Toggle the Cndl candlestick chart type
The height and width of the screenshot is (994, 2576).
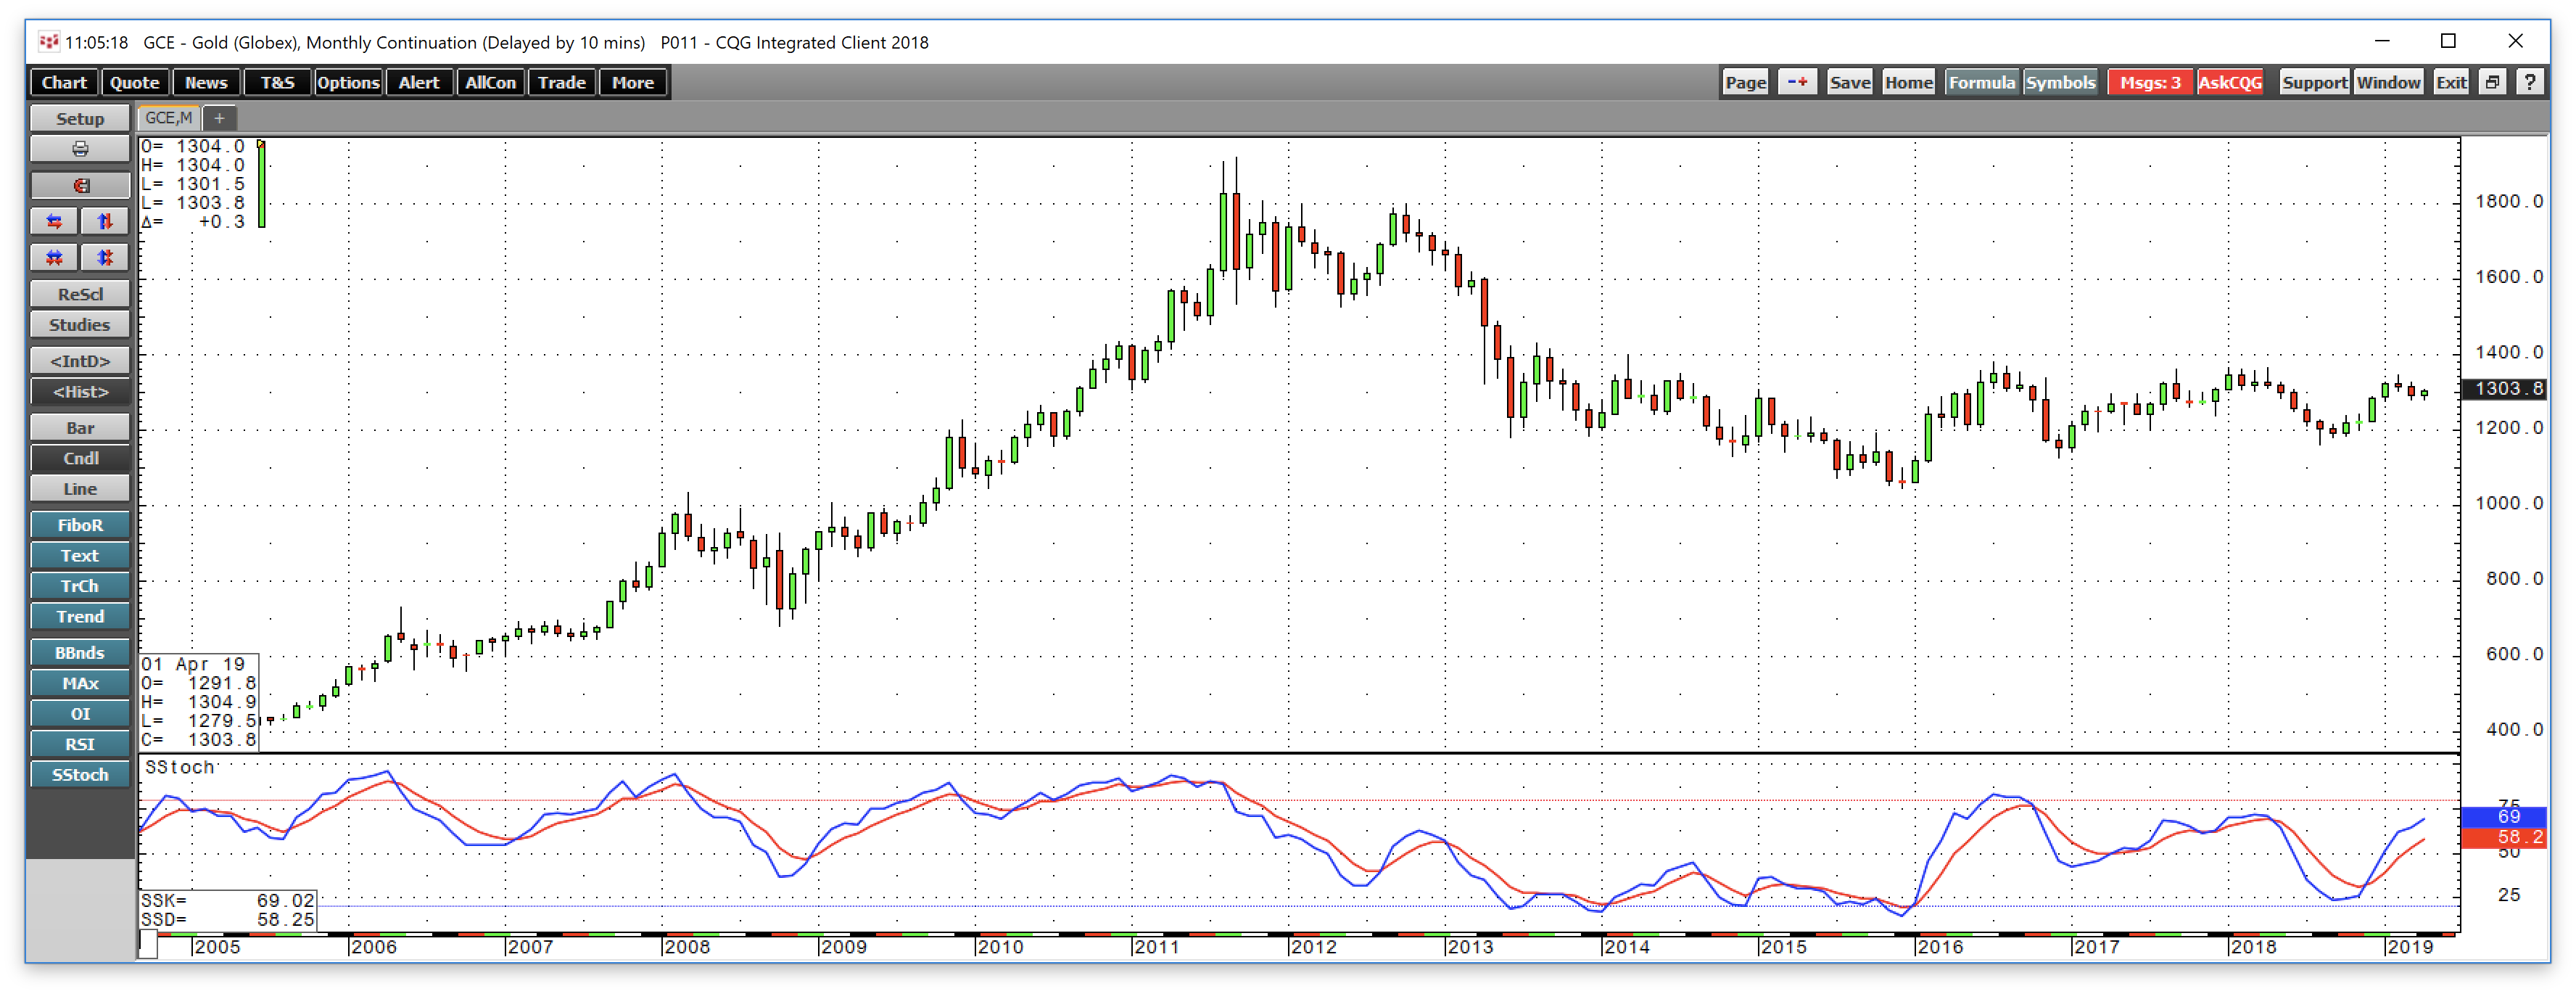(x=80, y=458)
